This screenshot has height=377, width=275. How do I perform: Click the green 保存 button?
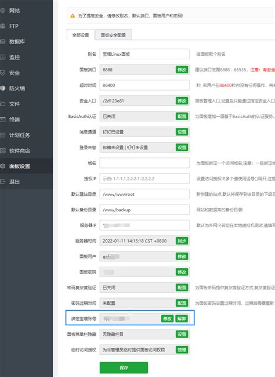(x=124, y=368)
